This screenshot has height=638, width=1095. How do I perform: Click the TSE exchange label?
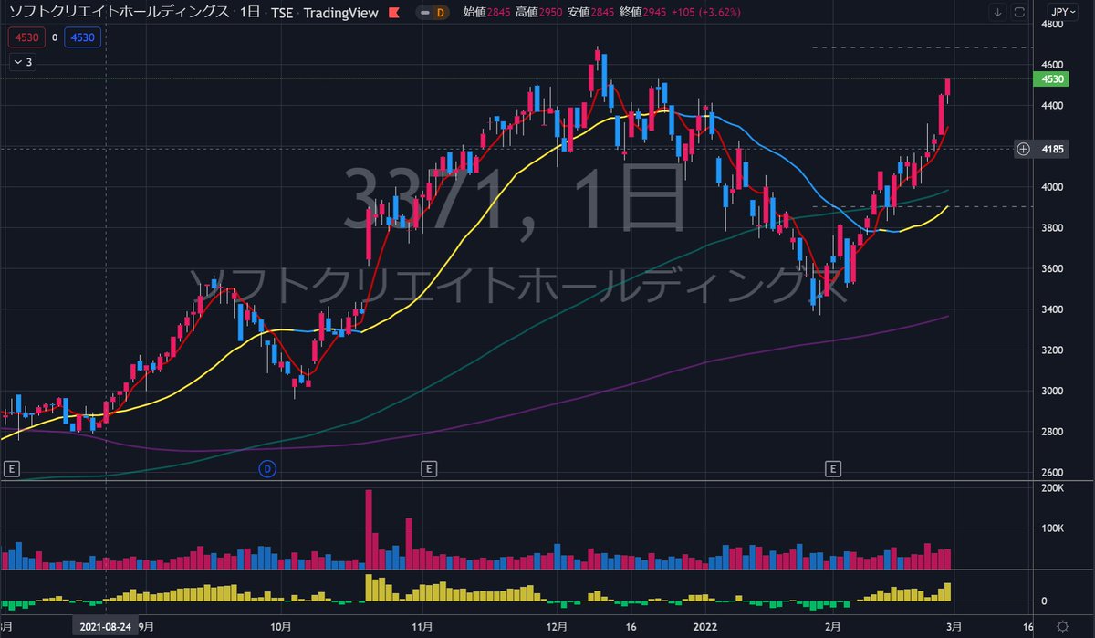[x=281, y=13]
